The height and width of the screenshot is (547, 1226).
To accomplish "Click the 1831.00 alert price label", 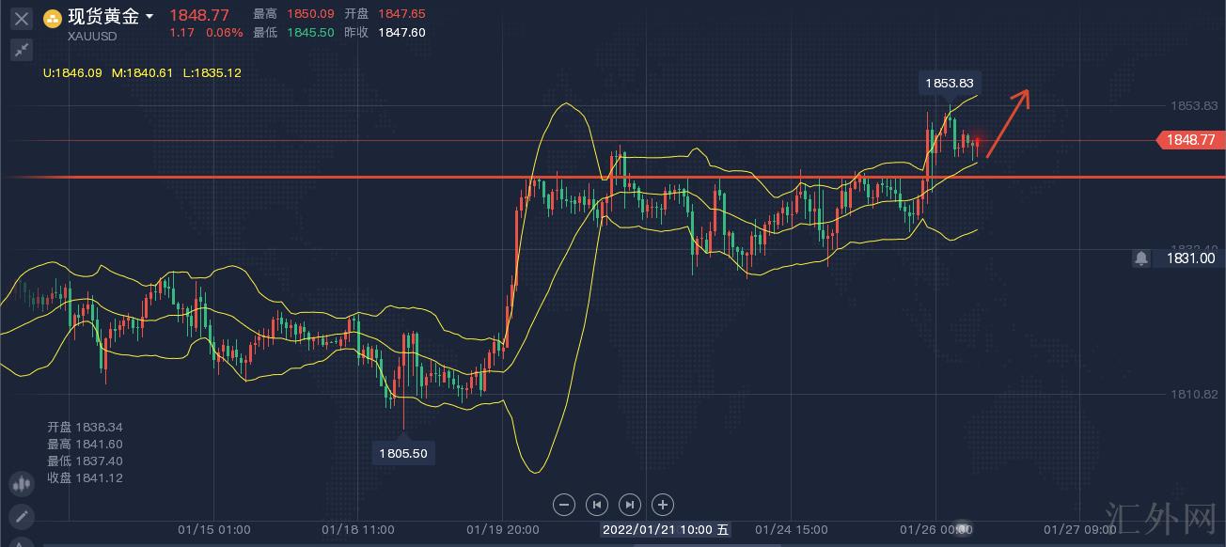I will 1190,258.
